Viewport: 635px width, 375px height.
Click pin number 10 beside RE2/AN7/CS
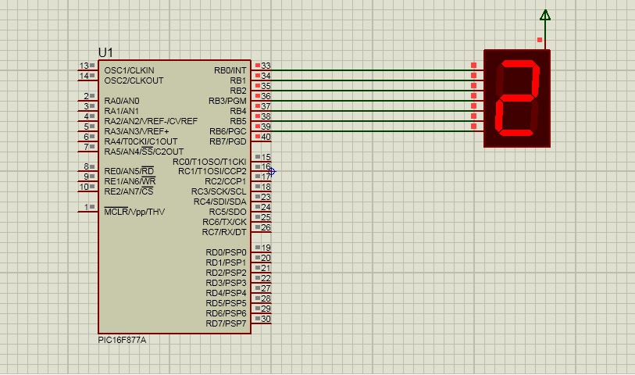(x=84, y=187)
